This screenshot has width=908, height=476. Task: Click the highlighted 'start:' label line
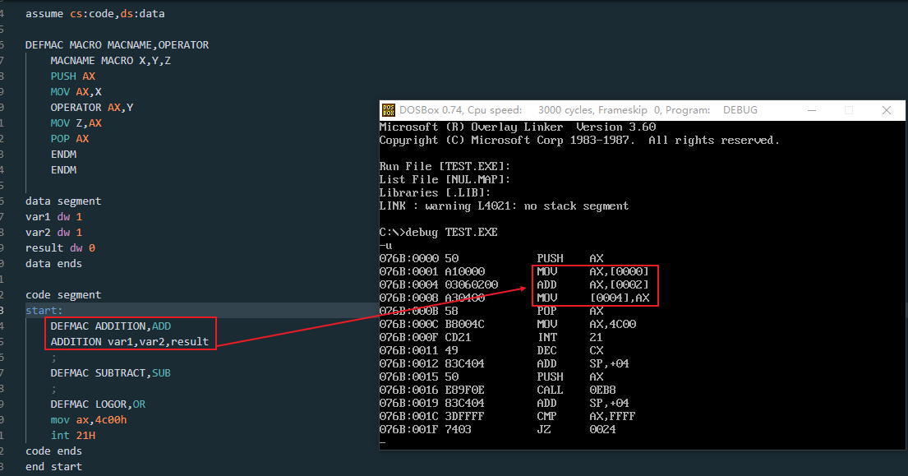(44, 311)
